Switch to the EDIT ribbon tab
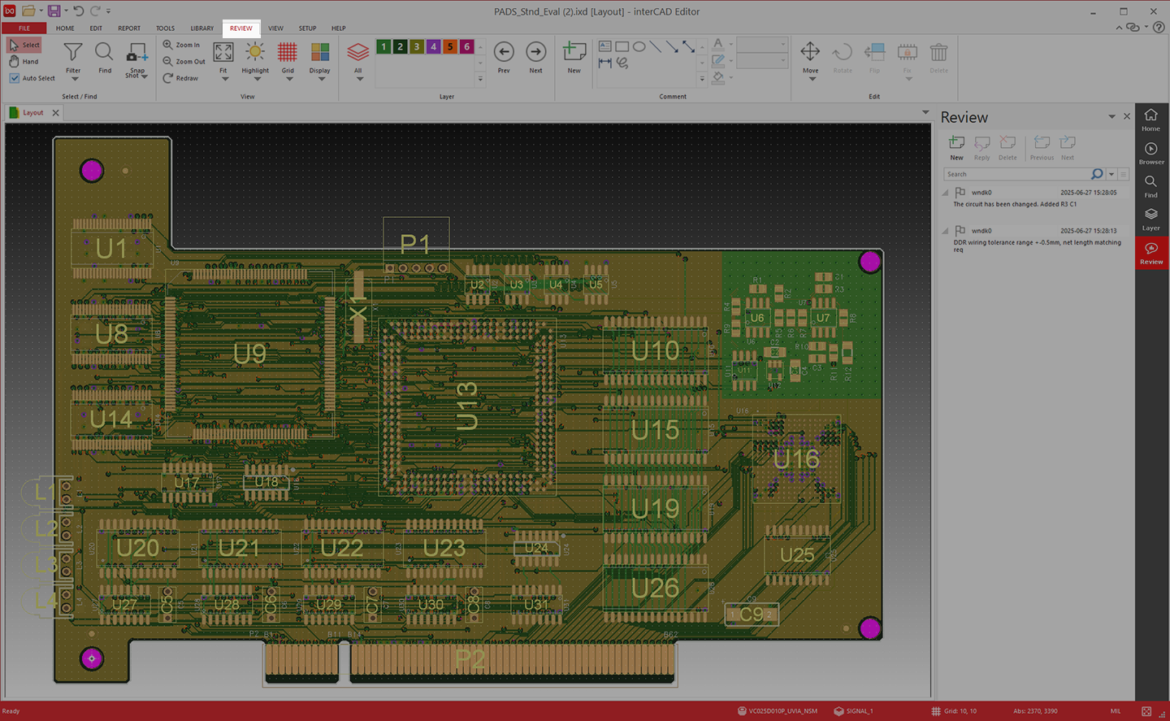1170x721 pixels. (96, 28)
